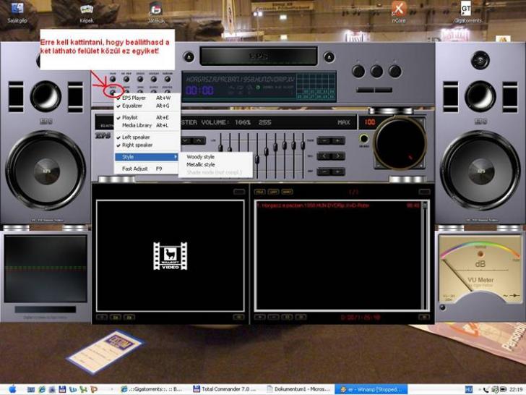Open the nCore desktop shortcut

tap(399, 9)
